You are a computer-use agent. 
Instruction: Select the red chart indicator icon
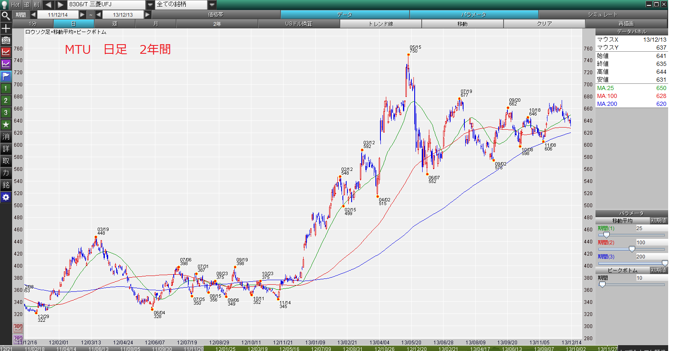click(x=6, y=52)
